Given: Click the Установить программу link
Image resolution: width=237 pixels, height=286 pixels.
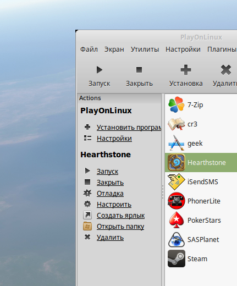Looking at the screenshot, I should coord(129,128).
